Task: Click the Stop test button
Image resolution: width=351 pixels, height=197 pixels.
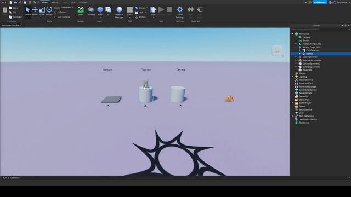Action: [x=169, y=11]
